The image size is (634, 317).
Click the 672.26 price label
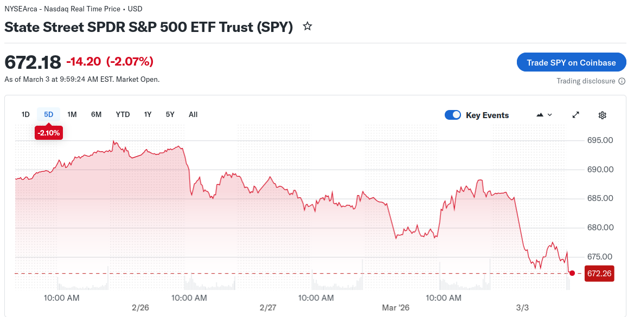[x=599, y=274]
